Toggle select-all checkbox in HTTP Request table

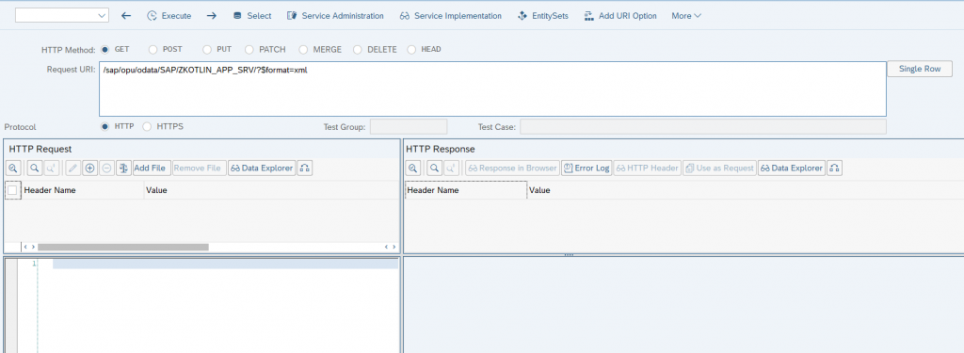(x=12, y=190)
